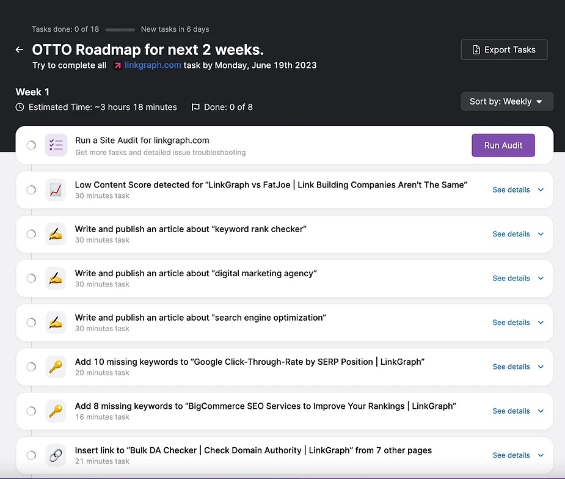Expand the Bulk DA Checker link task chevron
The height and width of the screenshot is (479, 565).
(x=541, y=455)
